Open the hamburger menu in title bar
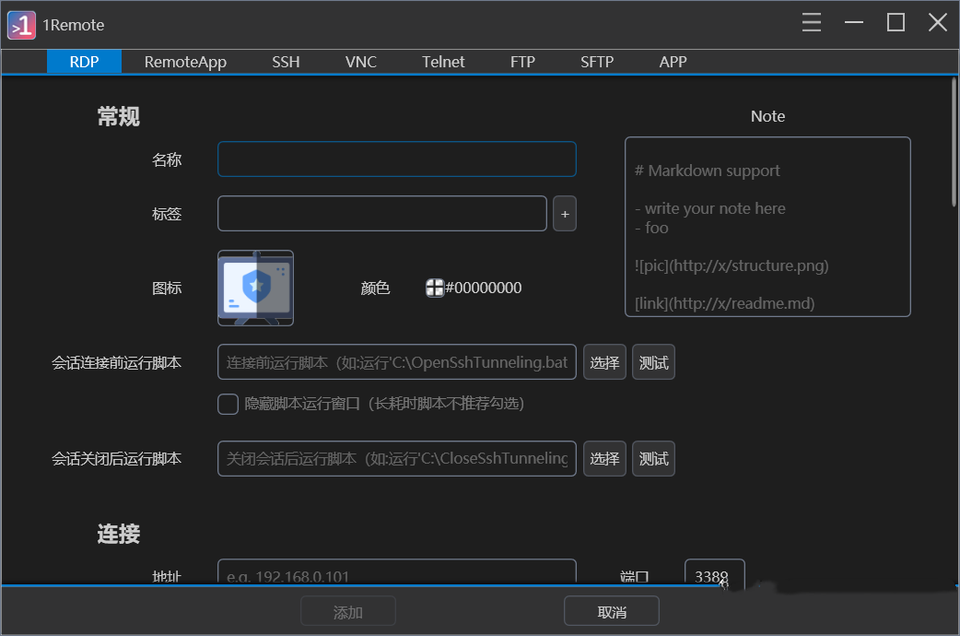 (812, 23)
